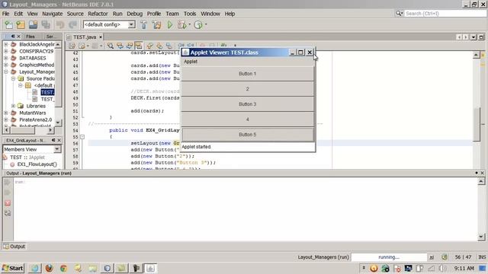Viewport: 488px width, 274px height.
Task: Close the TEST.java editor tab
Action: [x=101, y=37]
